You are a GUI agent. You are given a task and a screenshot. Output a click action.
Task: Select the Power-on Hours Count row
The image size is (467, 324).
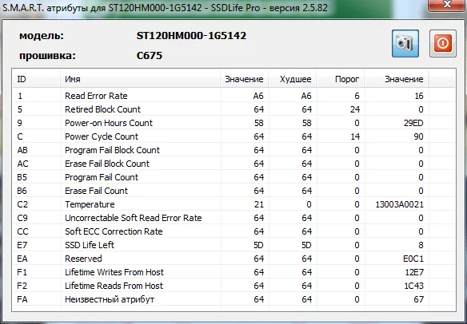tap(233, 123)
